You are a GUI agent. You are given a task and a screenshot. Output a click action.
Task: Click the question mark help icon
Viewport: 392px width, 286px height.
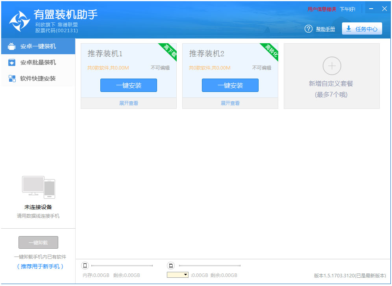click(309, 29)
